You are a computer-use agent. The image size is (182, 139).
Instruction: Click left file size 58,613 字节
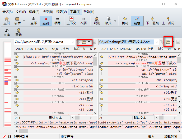[x=60, y=49]
